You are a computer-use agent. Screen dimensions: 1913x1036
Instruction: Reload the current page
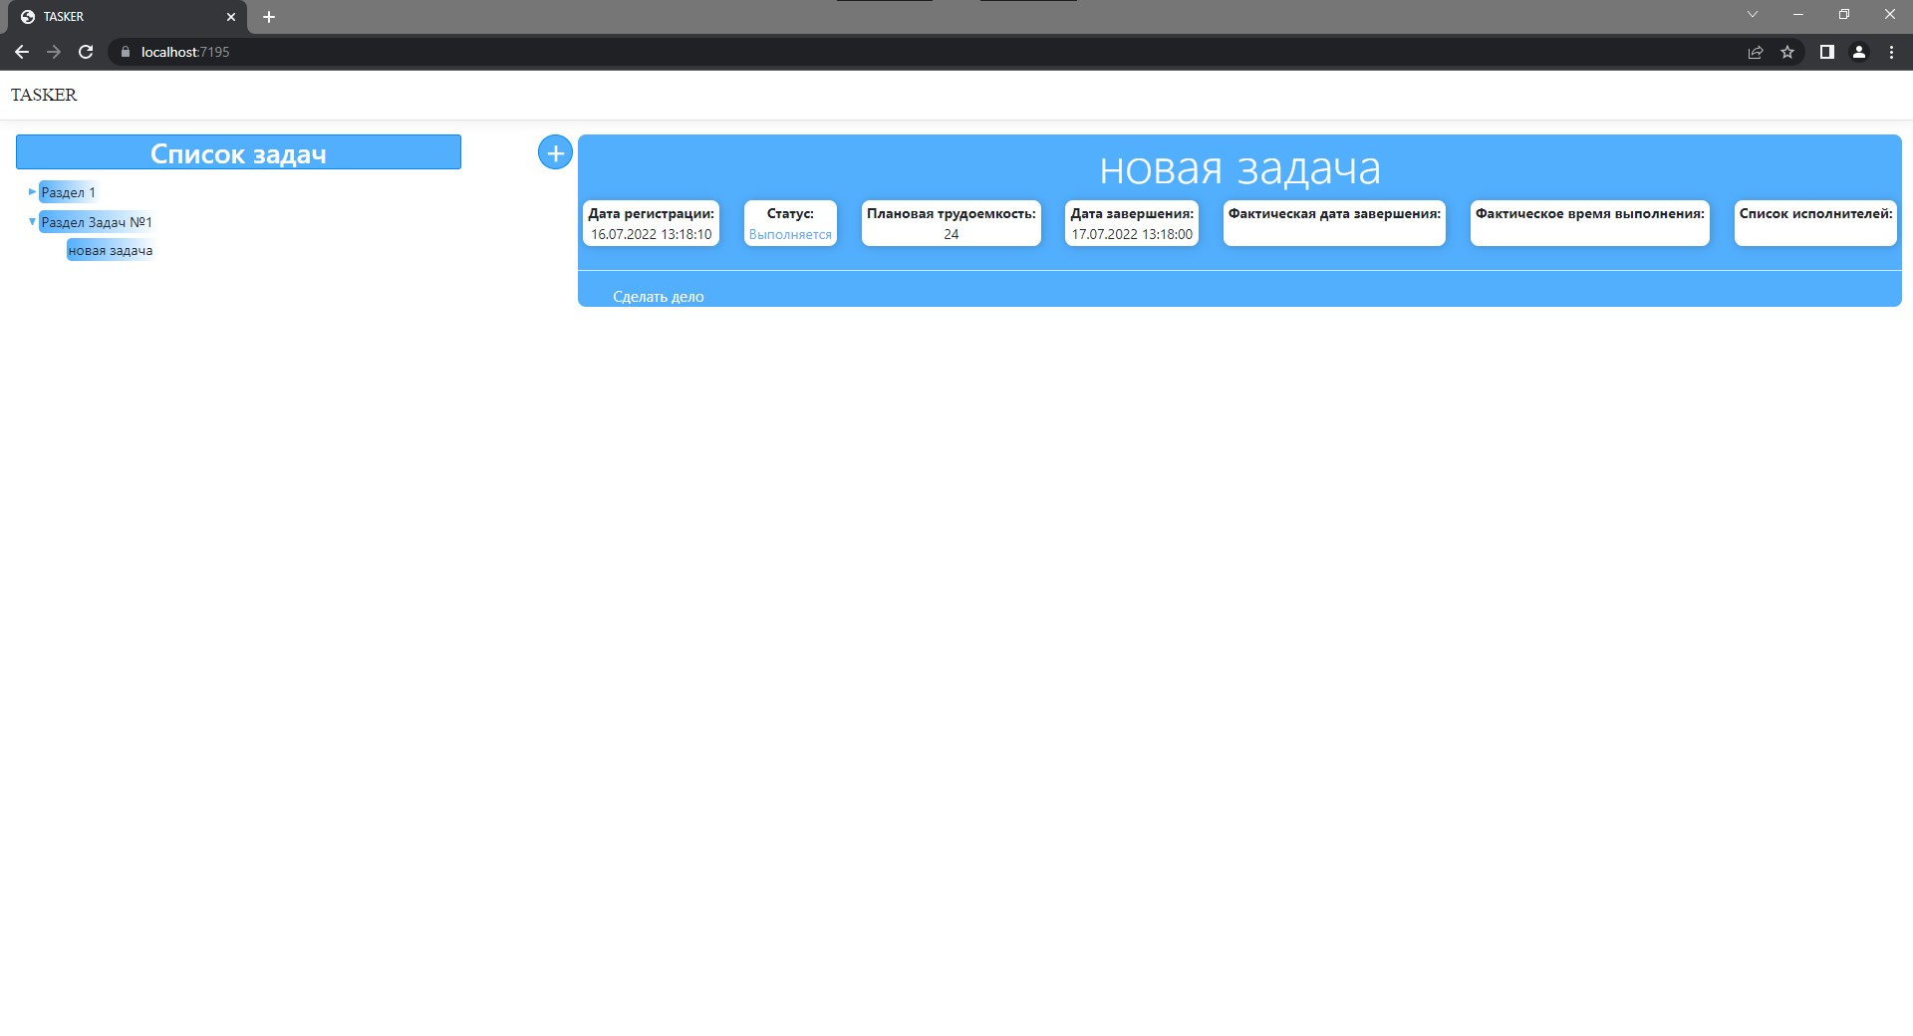click(x=86, y=52)
